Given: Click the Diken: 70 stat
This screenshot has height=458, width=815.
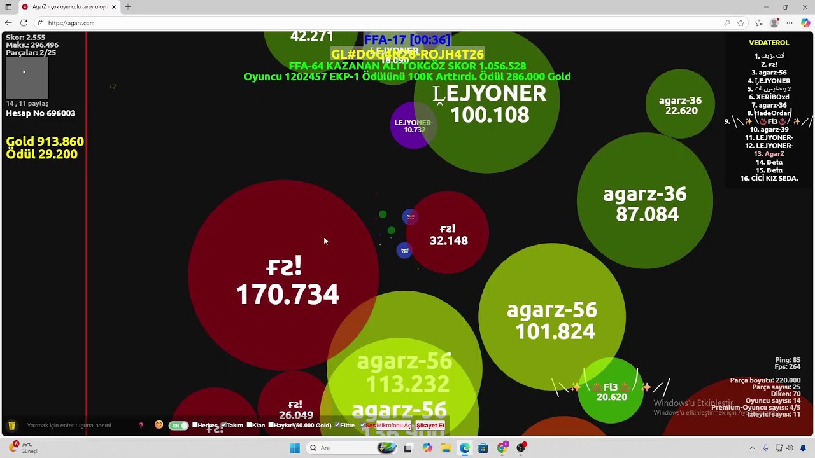Looking at the screenshot, I should (786, 394).
